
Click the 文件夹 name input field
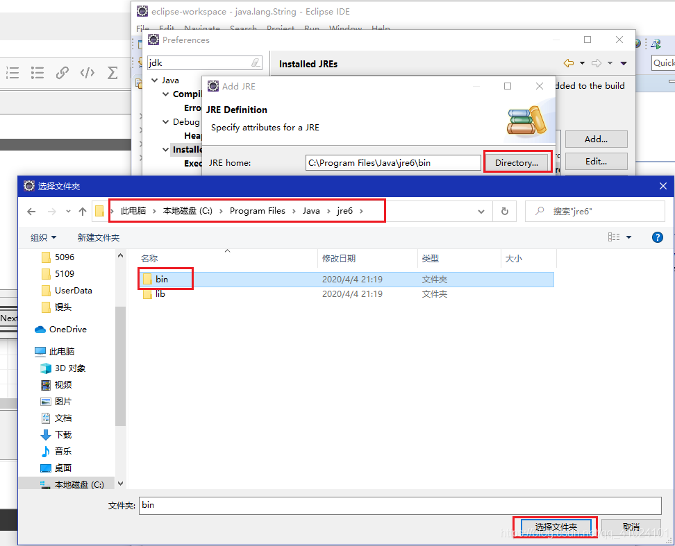tap(401, 505)
